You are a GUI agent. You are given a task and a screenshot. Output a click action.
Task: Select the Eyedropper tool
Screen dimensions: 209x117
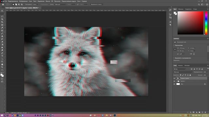tap(2, 28)
